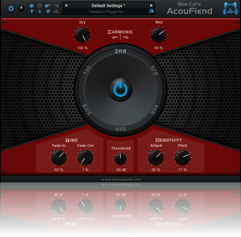Screen dimensions: 241x237
Task: Click the redo arrow icon
Action: click(56, 6)
